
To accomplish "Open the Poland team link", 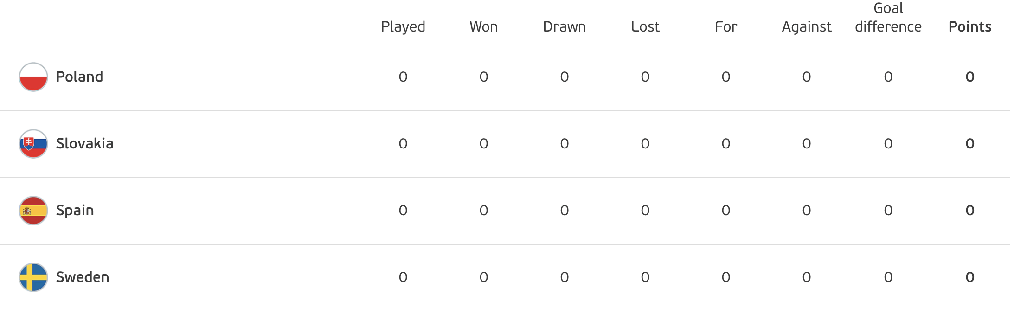I will 79,77.
